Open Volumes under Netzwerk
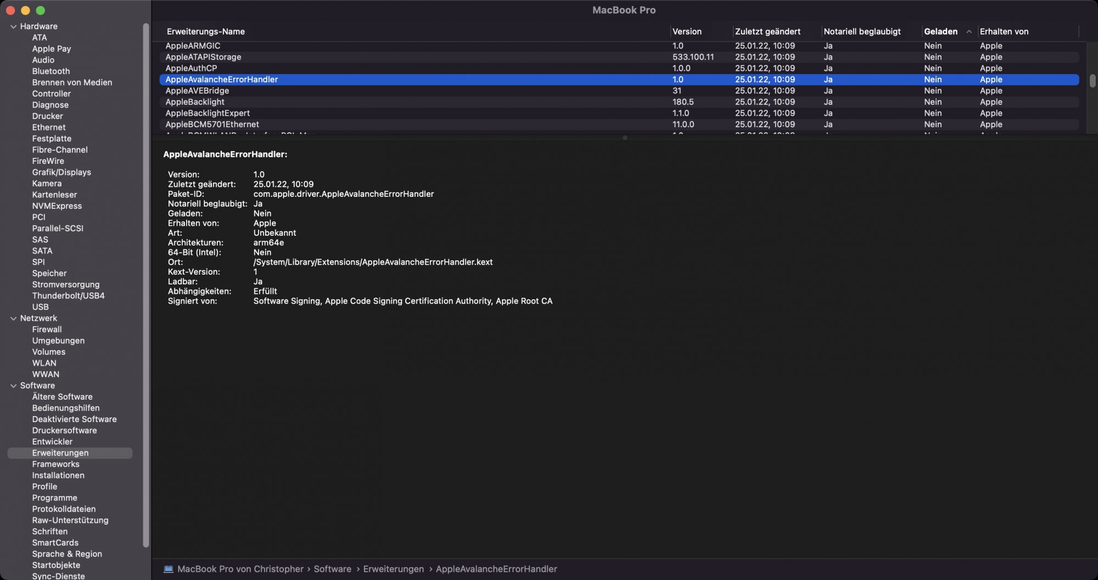This screenshot has width=1098, height=580. (49, 352)
